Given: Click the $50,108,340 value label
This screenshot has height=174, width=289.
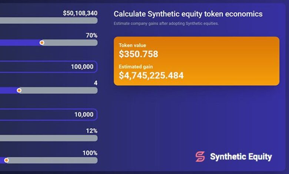Looking at the screenshot, I should click(80, 13).
